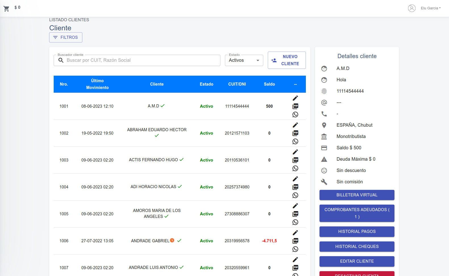Click row number 1003

coord(64,160)
